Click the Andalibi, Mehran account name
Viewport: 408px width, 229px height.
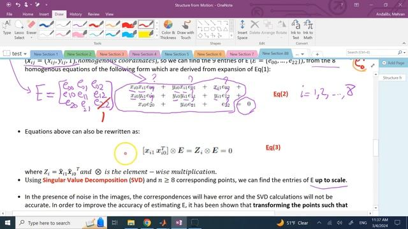390,14
